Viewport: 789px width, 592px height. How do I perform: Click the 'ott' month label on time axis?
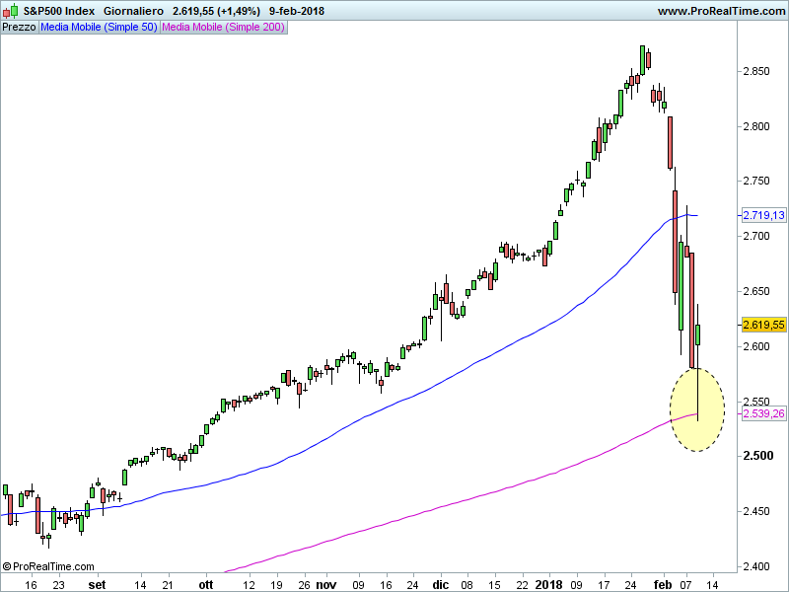(x=206, y=585)
